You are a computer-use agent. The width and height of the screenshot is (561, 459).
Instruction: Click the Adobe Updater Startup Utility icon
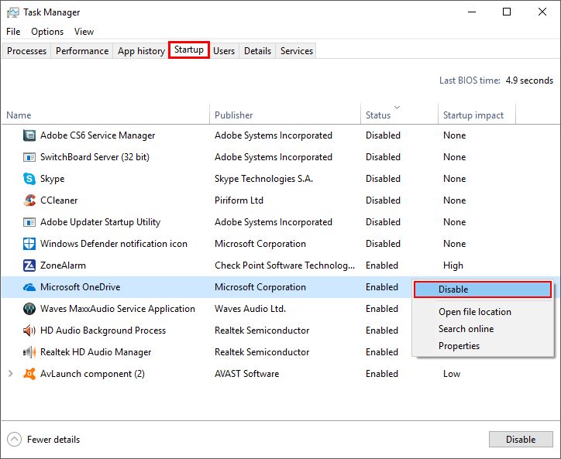point(29,222)
